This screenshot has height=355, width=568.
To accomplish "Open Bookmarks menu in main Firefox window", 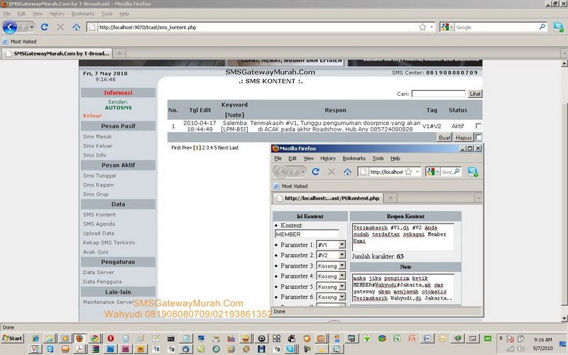I will [x=83, y=13].
